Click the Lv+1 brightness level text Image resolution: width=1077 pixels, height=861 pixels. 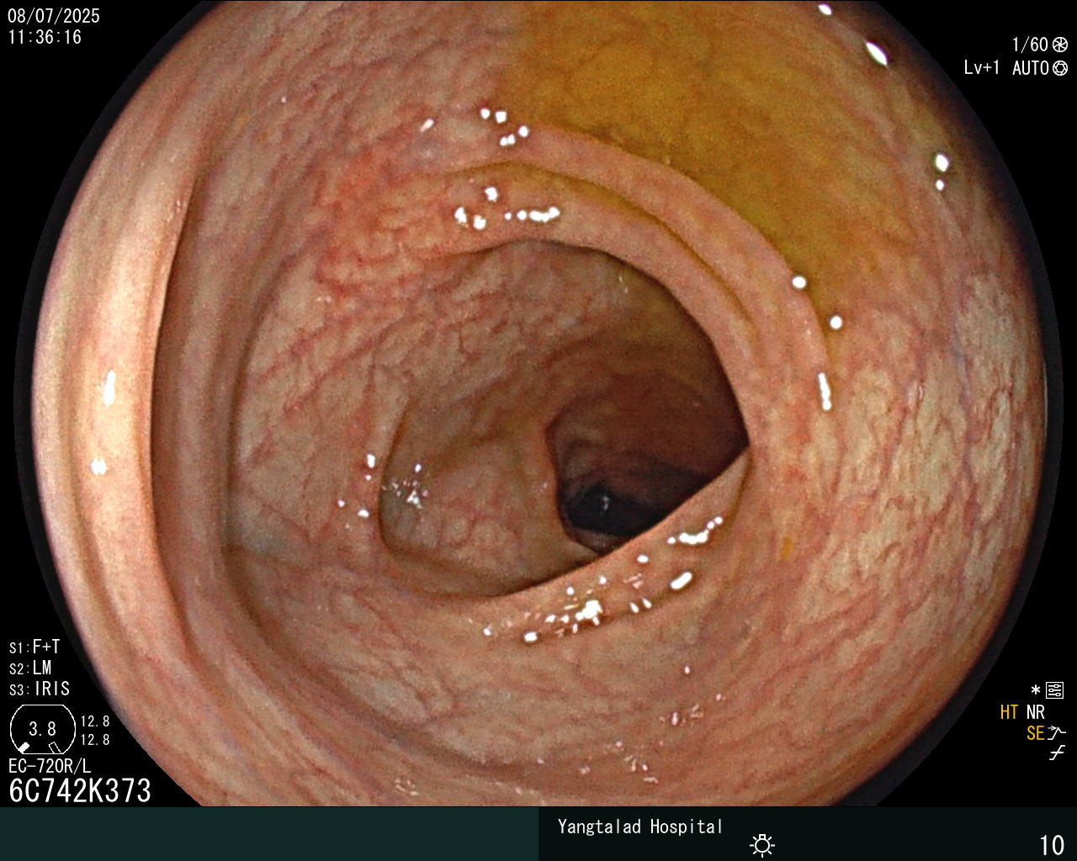click(x=982, y=68)
